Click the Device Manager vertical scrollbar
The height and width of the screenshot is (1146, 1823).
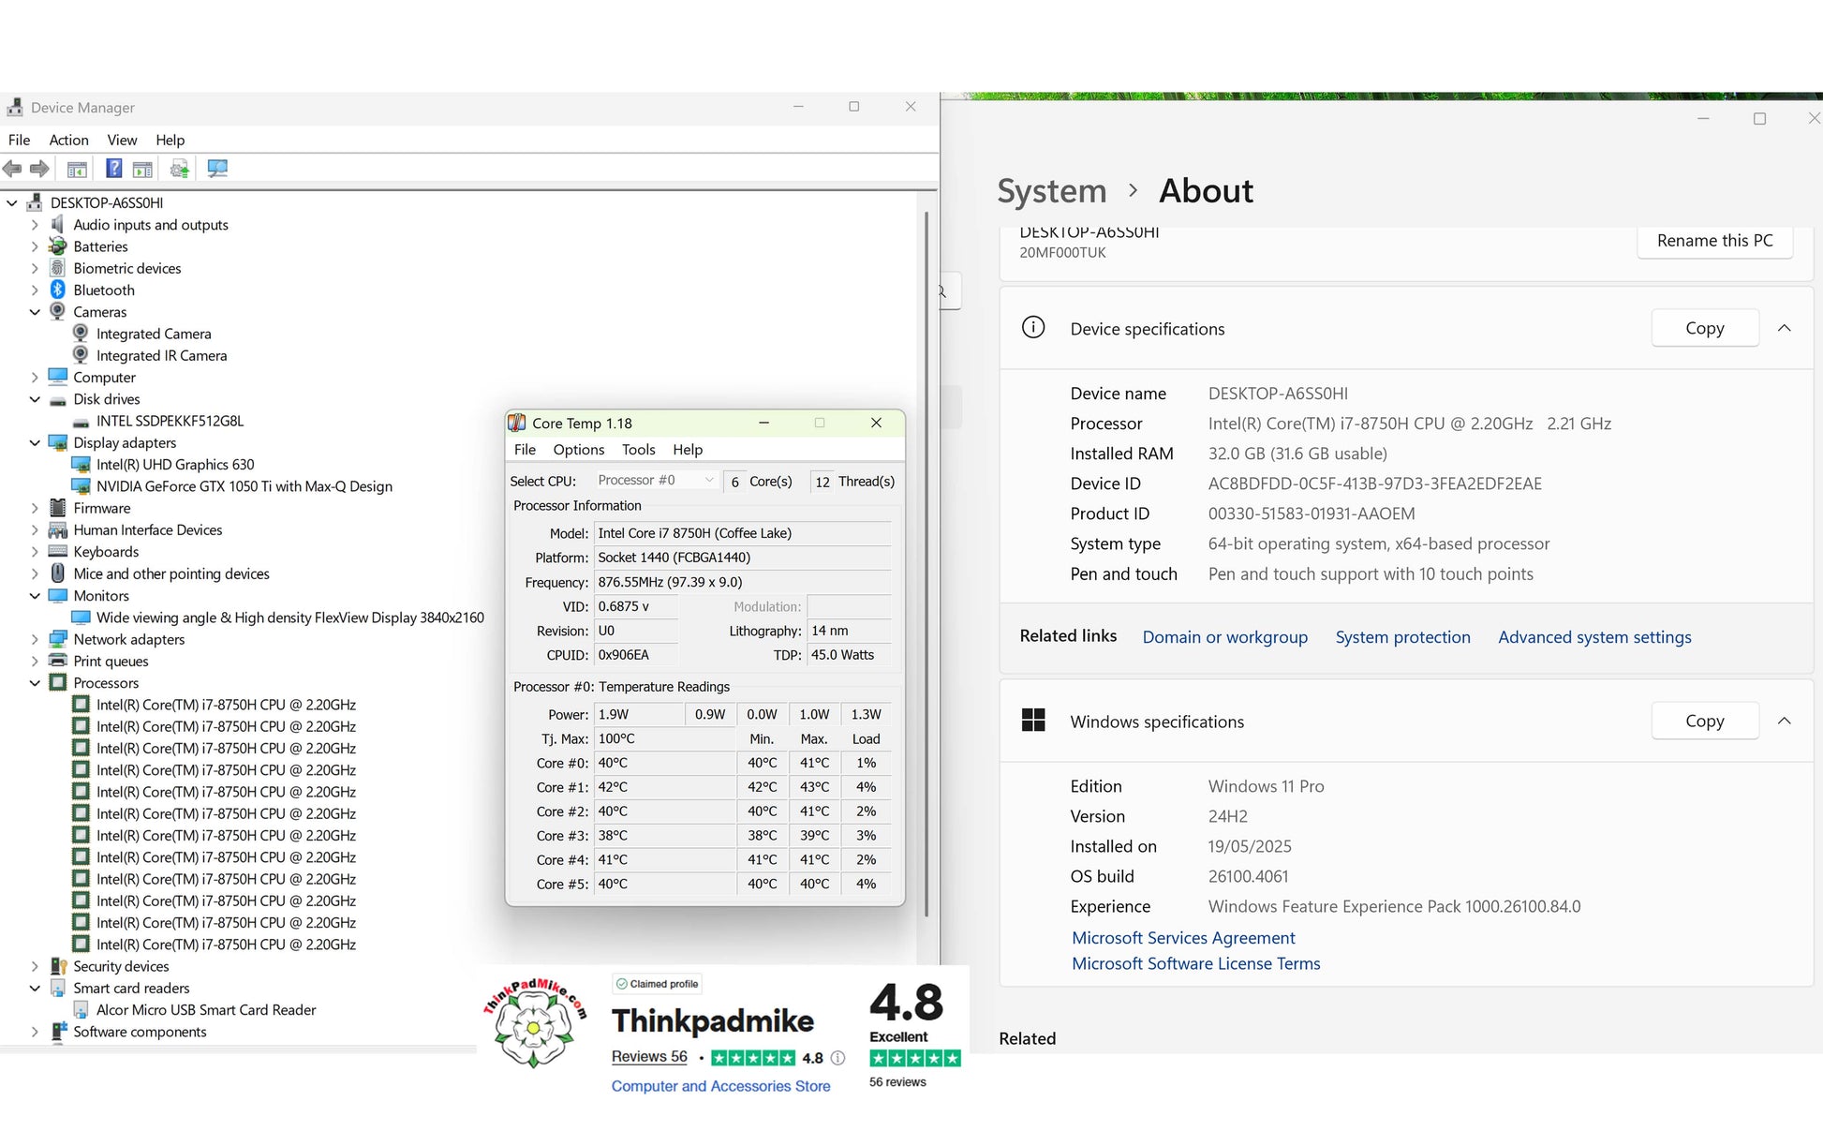[x=926, y=562]
